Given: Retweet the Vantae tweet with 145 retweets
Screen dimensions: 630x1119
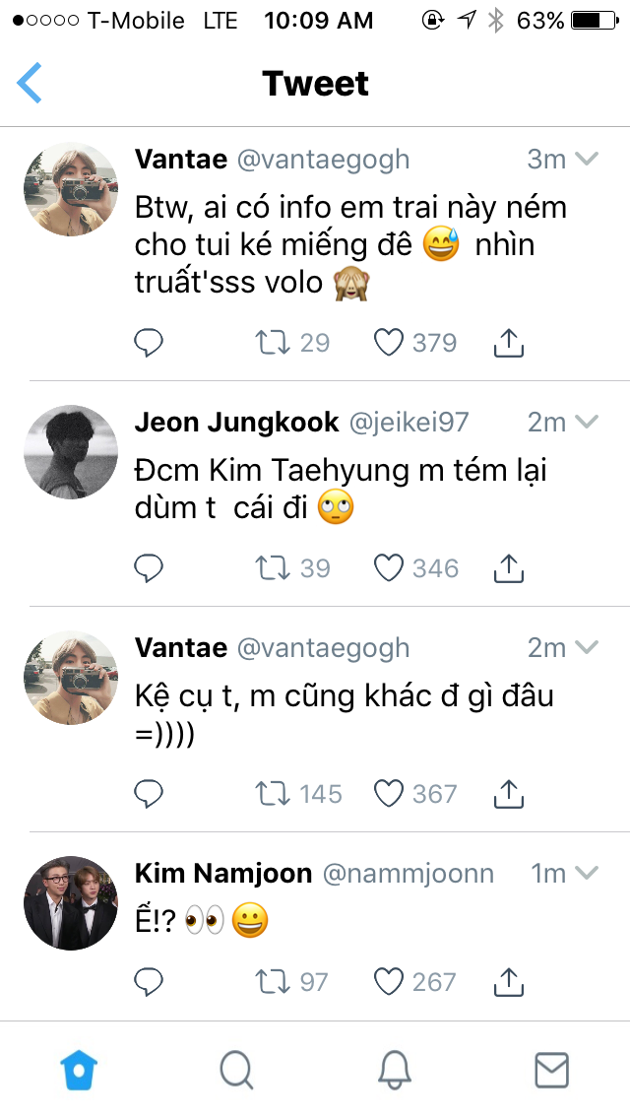Looking at the screenshot, I should (x=272, y=794).
